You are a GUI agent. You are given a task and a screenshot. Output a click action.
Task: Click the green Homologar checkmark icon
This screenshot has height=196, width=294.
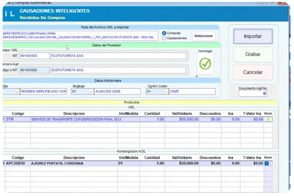coord(205,64)
